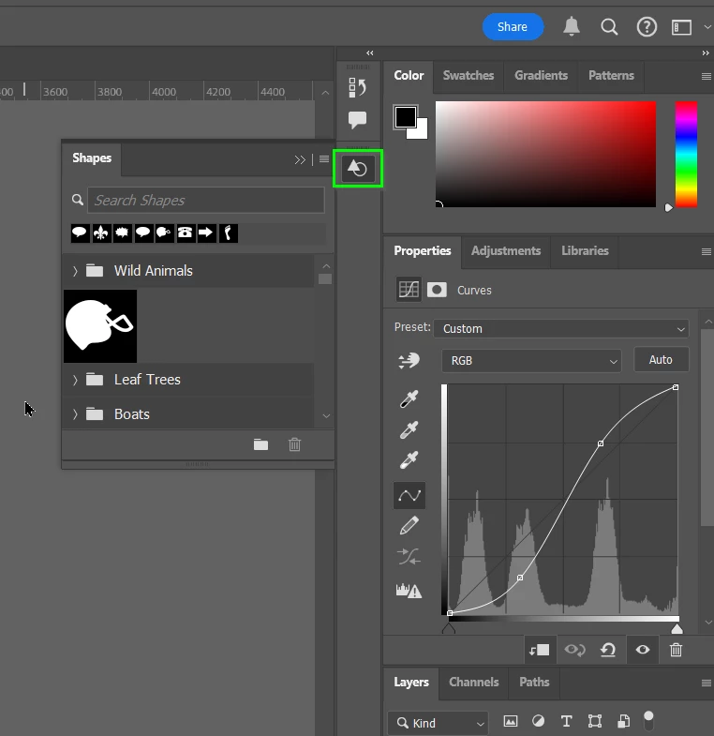Click the Search Shapes input field
The image size is (714, 736).
(x=206, y=201)
